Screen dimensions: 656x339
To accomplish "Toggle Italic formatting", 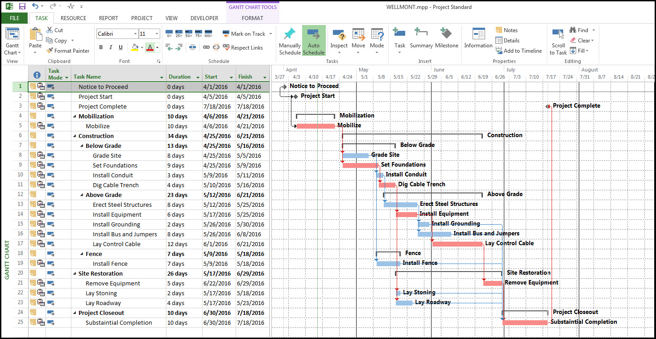I will pyautogui.click(x=111, y=47).
